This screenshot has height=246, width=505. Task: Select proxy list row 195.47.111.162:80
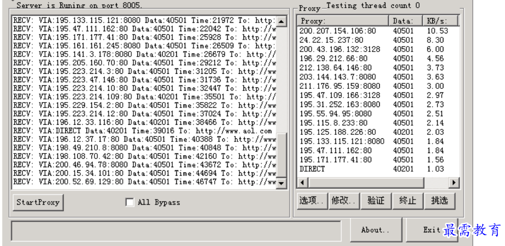coord(378,151)
